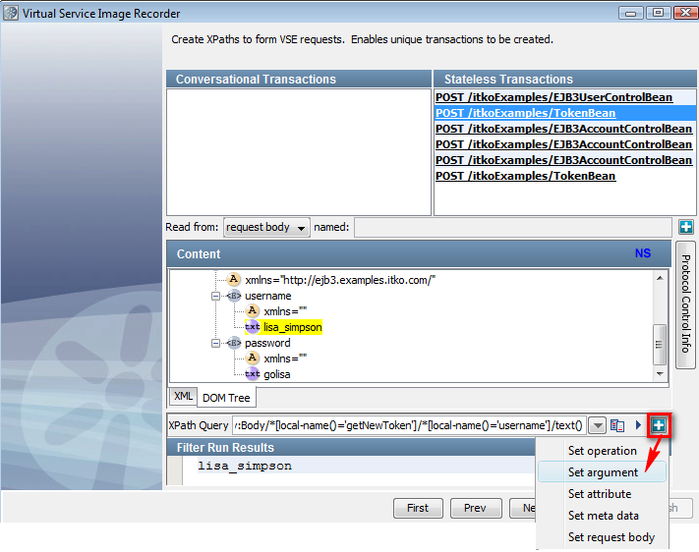Click the Content tree scrollbar thumb
This screenshot has height=552, width=699.
coord(660,345)
